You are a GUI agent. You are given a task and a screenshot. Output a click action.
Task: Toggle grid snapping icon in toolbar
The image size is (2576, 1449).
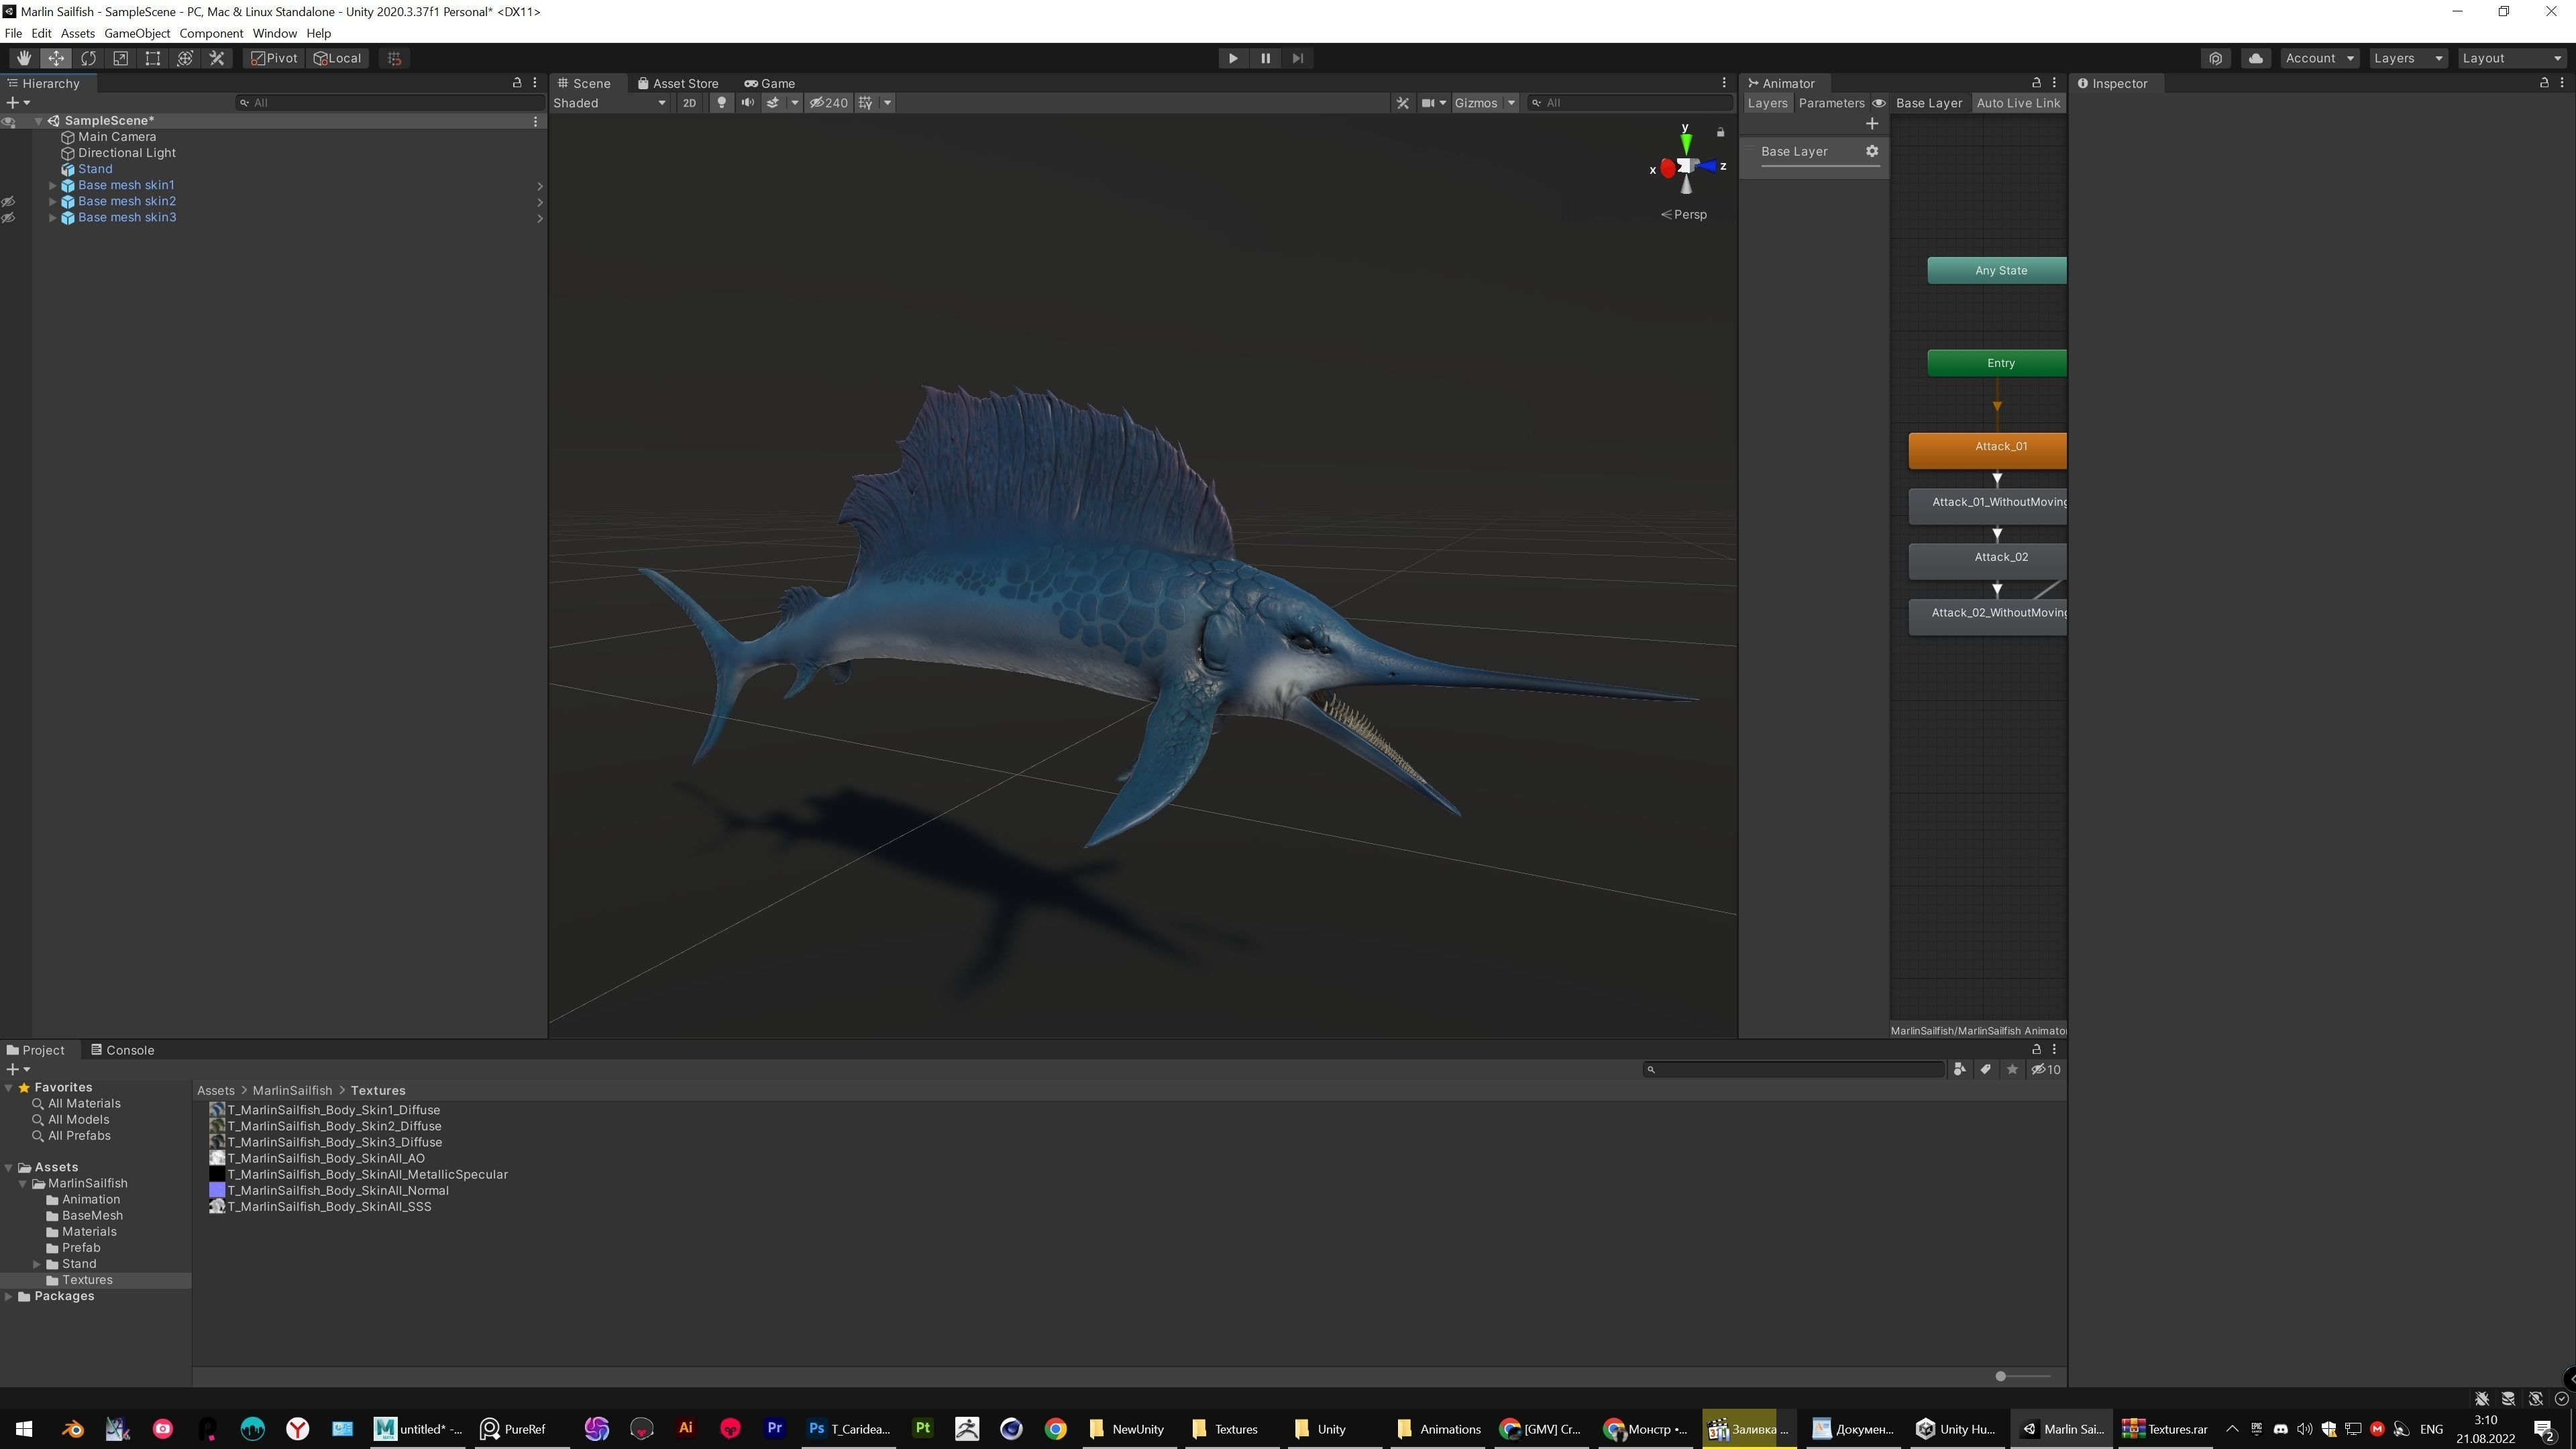pos(395,58)
